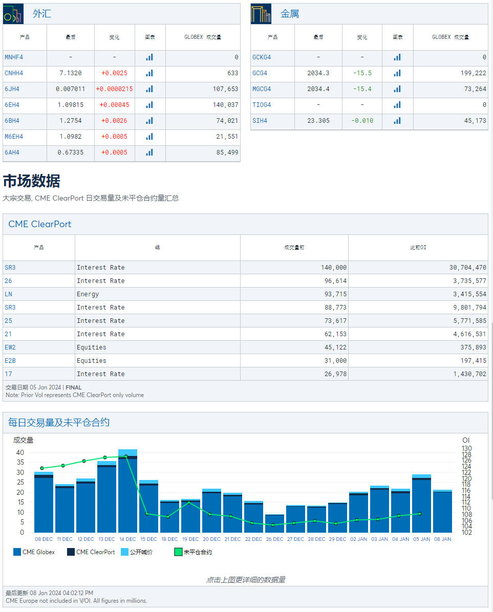Viewport: 493px width, 612px height.
Task: Open chart icon for GCKG4 row
Action: click(397, 57)
